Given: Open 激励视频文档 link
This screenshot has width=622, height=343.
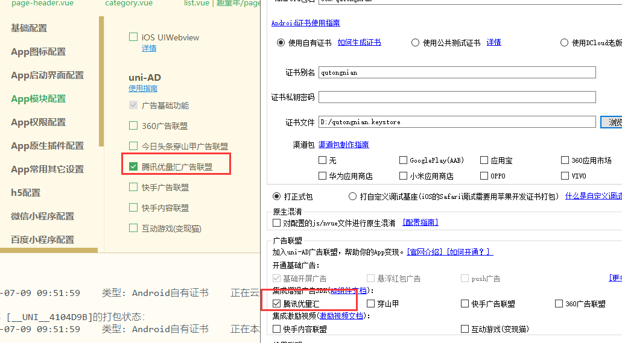Looking at the screenshot, I should [341, 316].
